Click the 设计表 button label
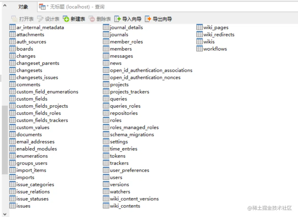Screen dimensions: 298x217 pyautogui.click(x=52, y=19)
